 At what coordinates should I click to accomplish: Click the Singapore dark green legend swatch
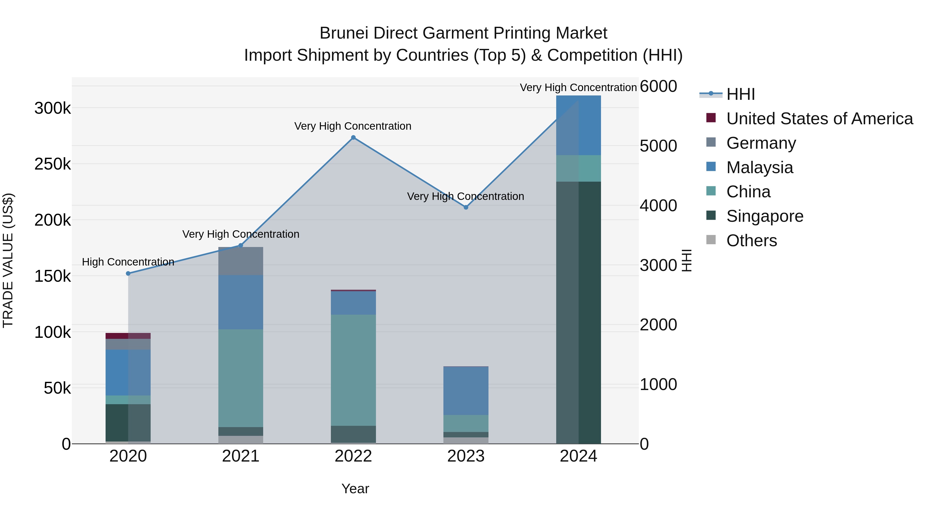pos(711,215)
